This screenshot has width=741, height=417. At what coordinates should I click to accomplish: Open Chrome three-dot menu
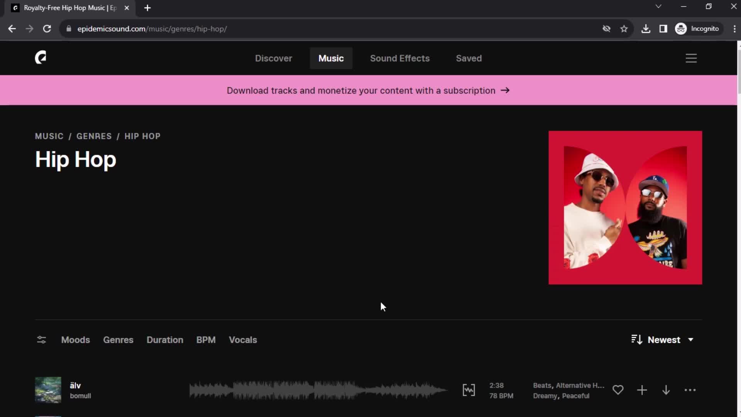tap(734, 29)
